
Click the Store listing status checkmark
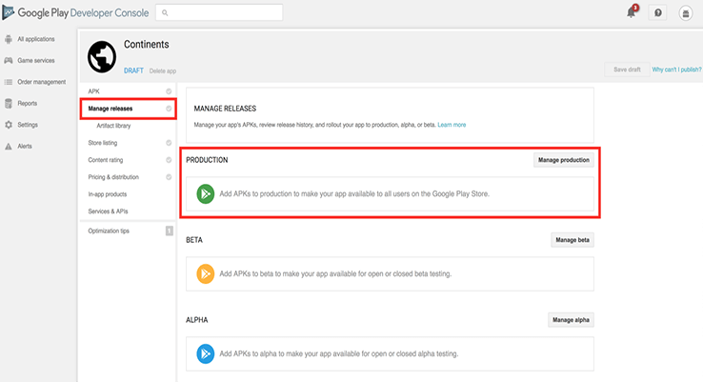pos(169,143)
